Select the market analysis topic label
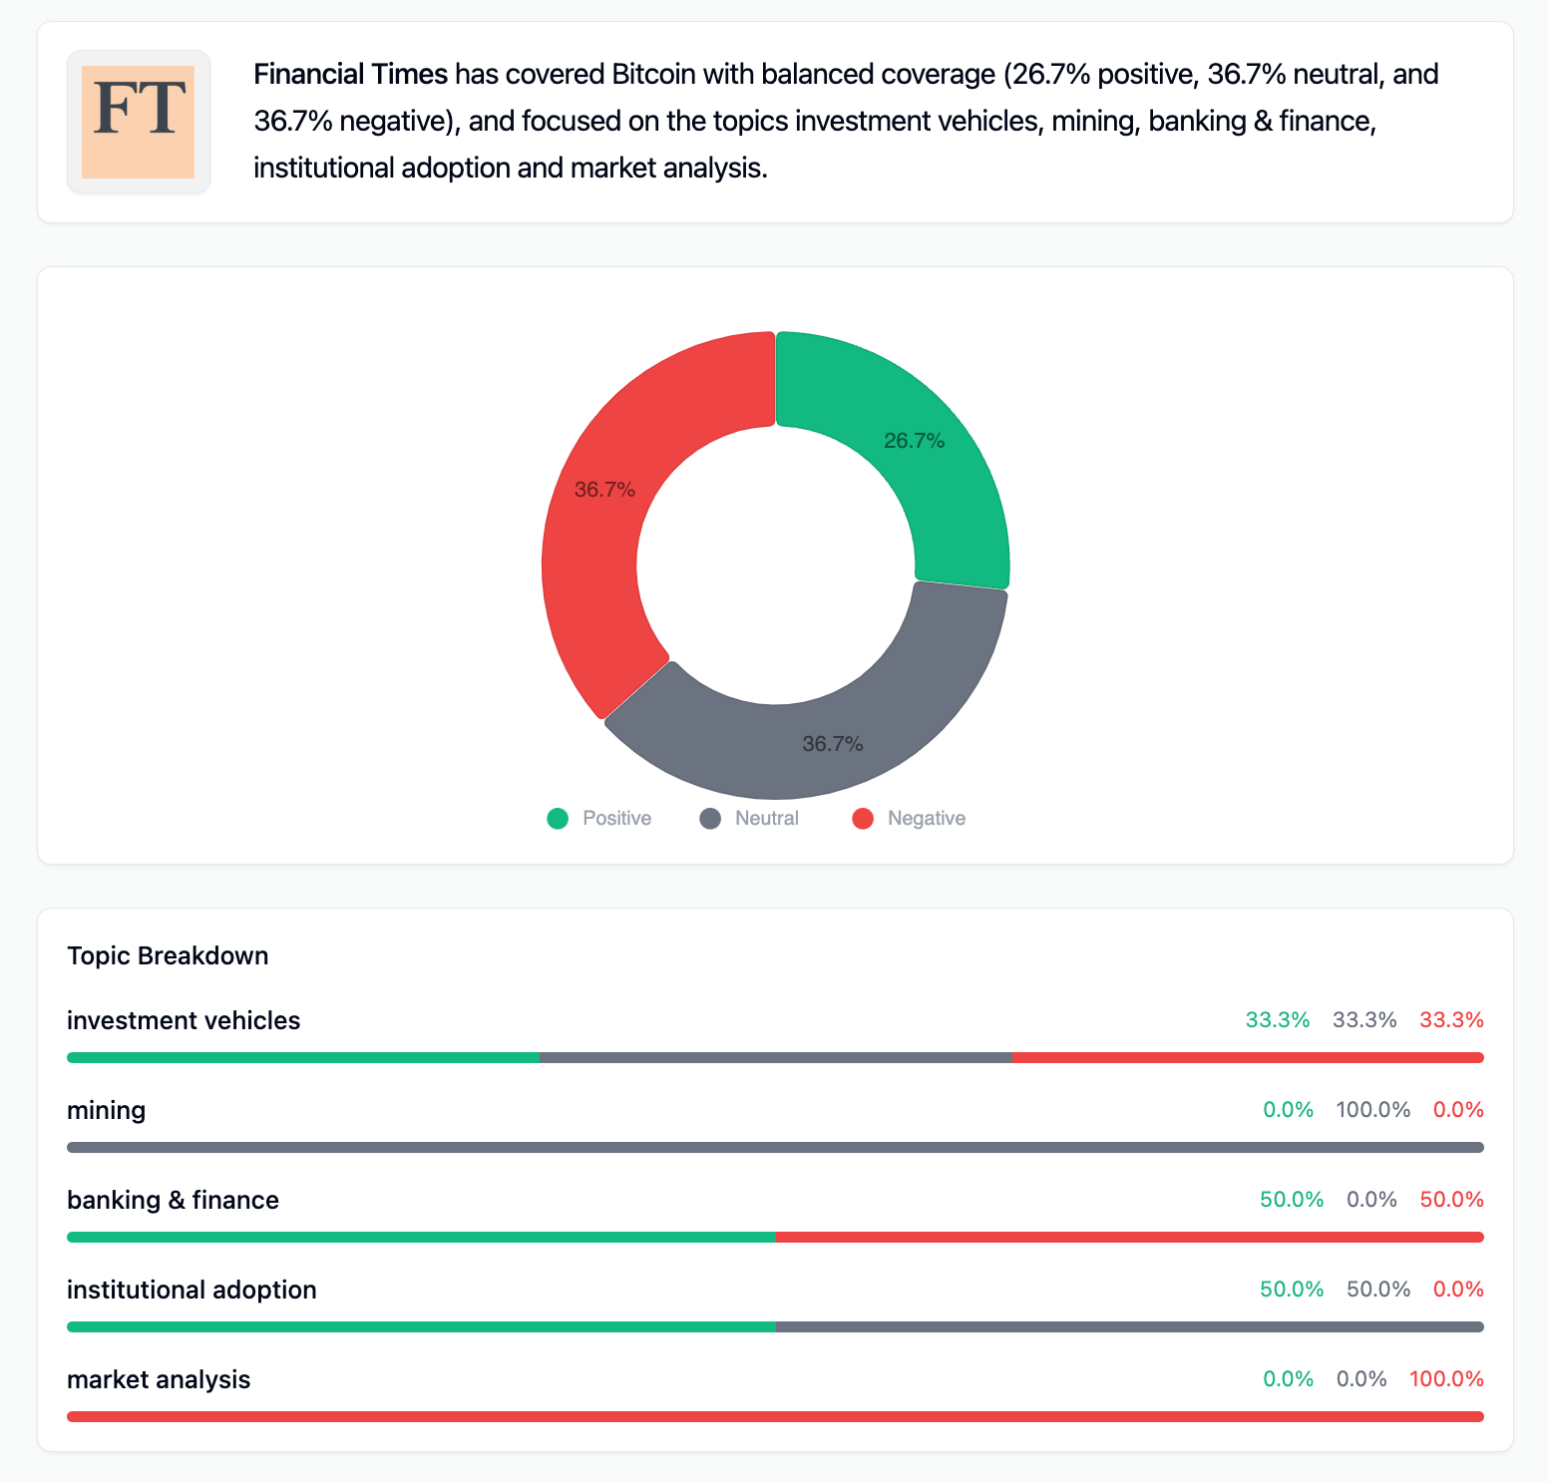The width and height of the screenshot is (1548, 1482). pos(159,1379)
